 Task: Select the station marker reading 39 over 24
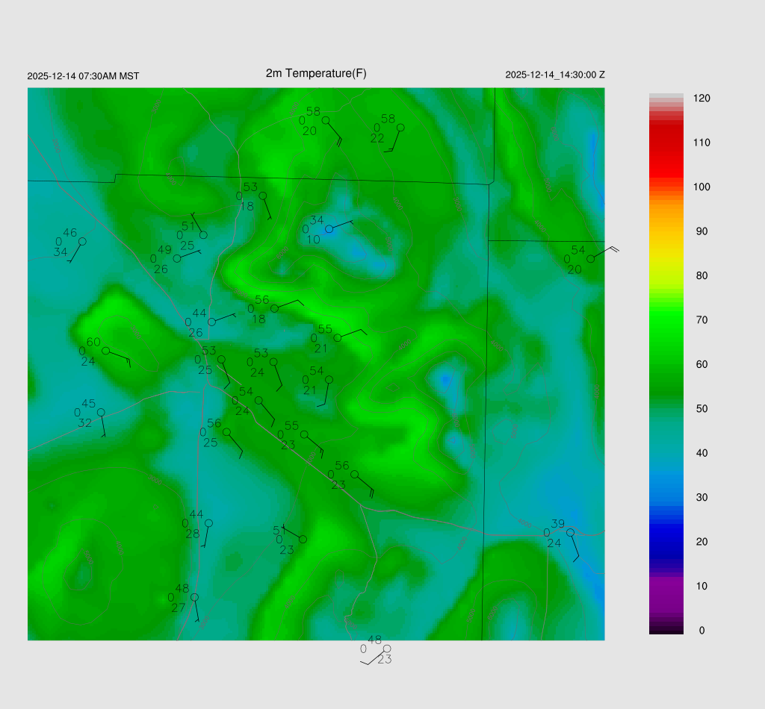(570, 532)
